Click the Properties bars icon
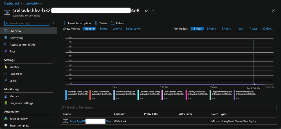Image resolution: width=281 pixels, height=129 pixels. pyautogui.click(x=6, y=74)
